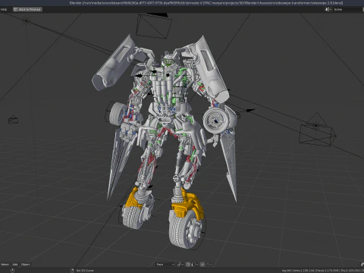
Task: Select the small empty object at left edge
Action: click(13, 119)
